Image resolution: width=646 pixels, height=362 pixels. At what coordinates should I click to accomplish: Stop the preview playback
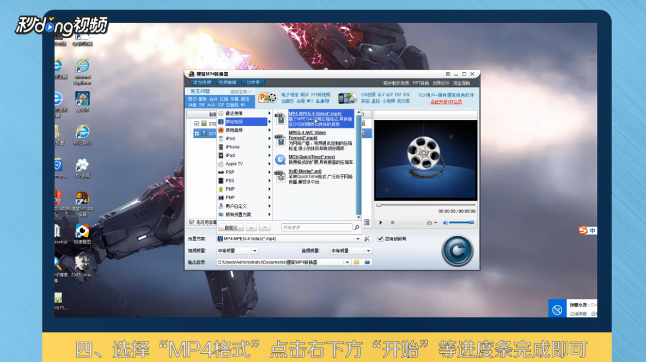pos(392,223)
